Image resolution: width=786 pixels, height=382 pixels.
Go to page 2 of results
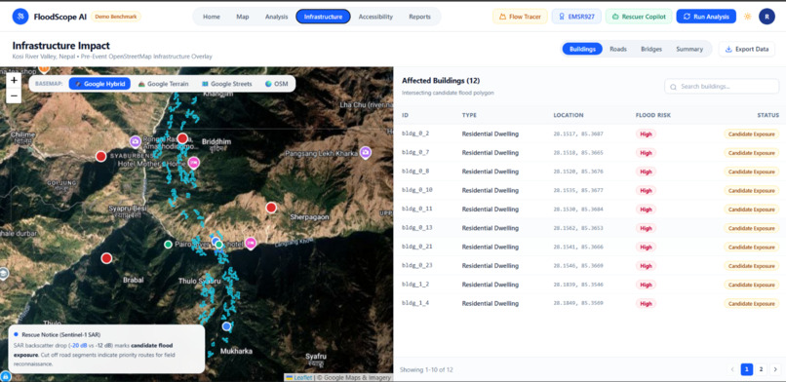(761, 369)
